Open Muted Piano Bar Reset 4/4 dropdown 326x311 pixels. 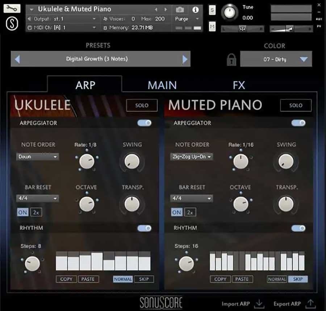click(192, 198)
